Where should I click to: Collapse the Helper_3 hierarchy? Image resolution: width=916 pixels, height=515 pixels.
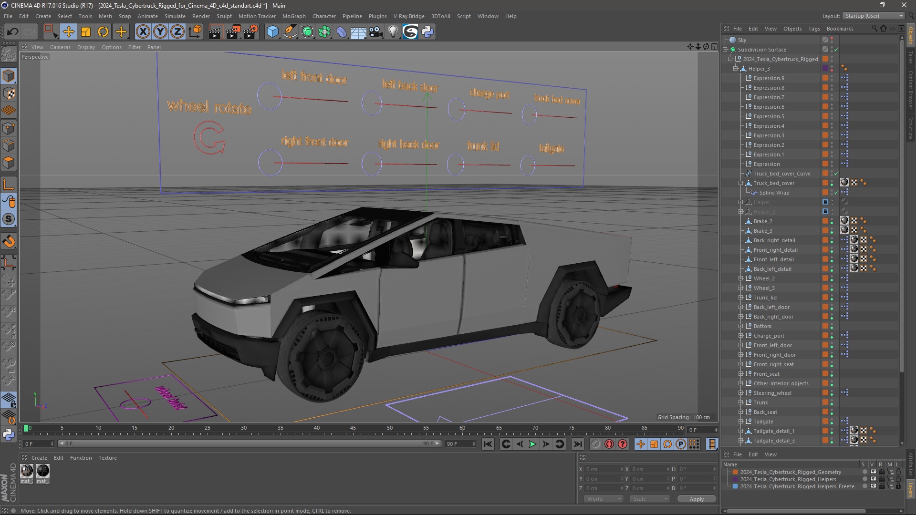pos(736,69)
